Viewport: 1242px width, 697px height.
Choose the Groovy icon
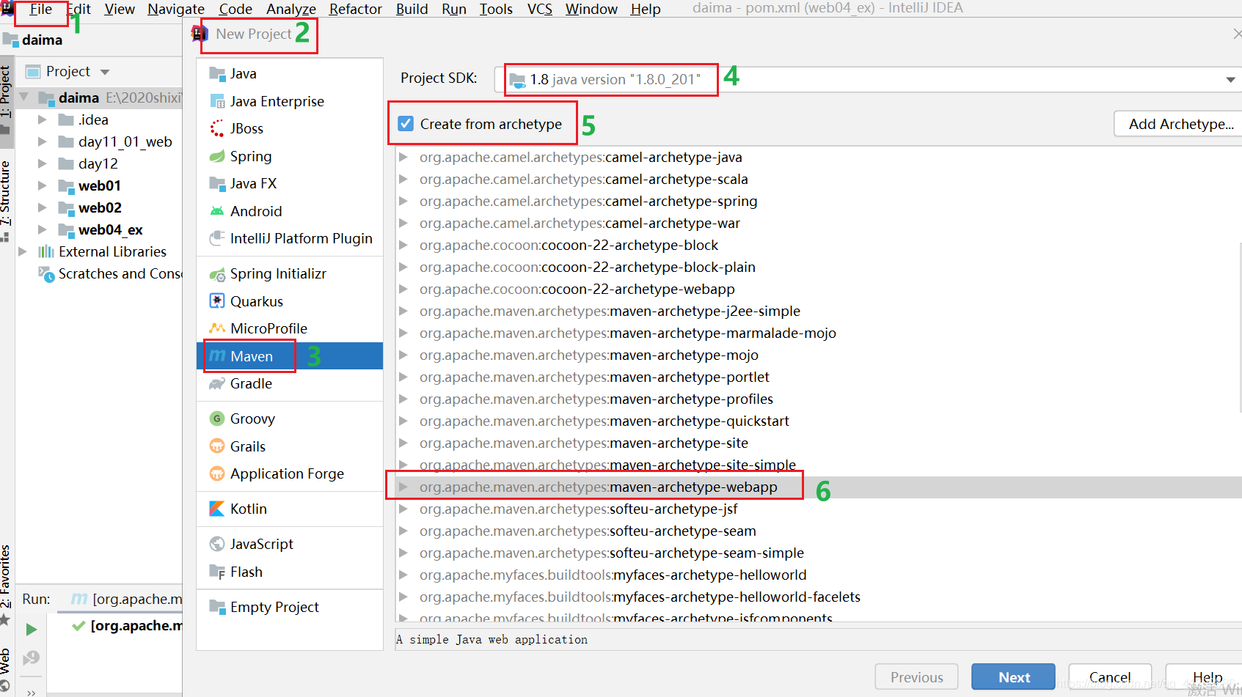click(217, 418)
